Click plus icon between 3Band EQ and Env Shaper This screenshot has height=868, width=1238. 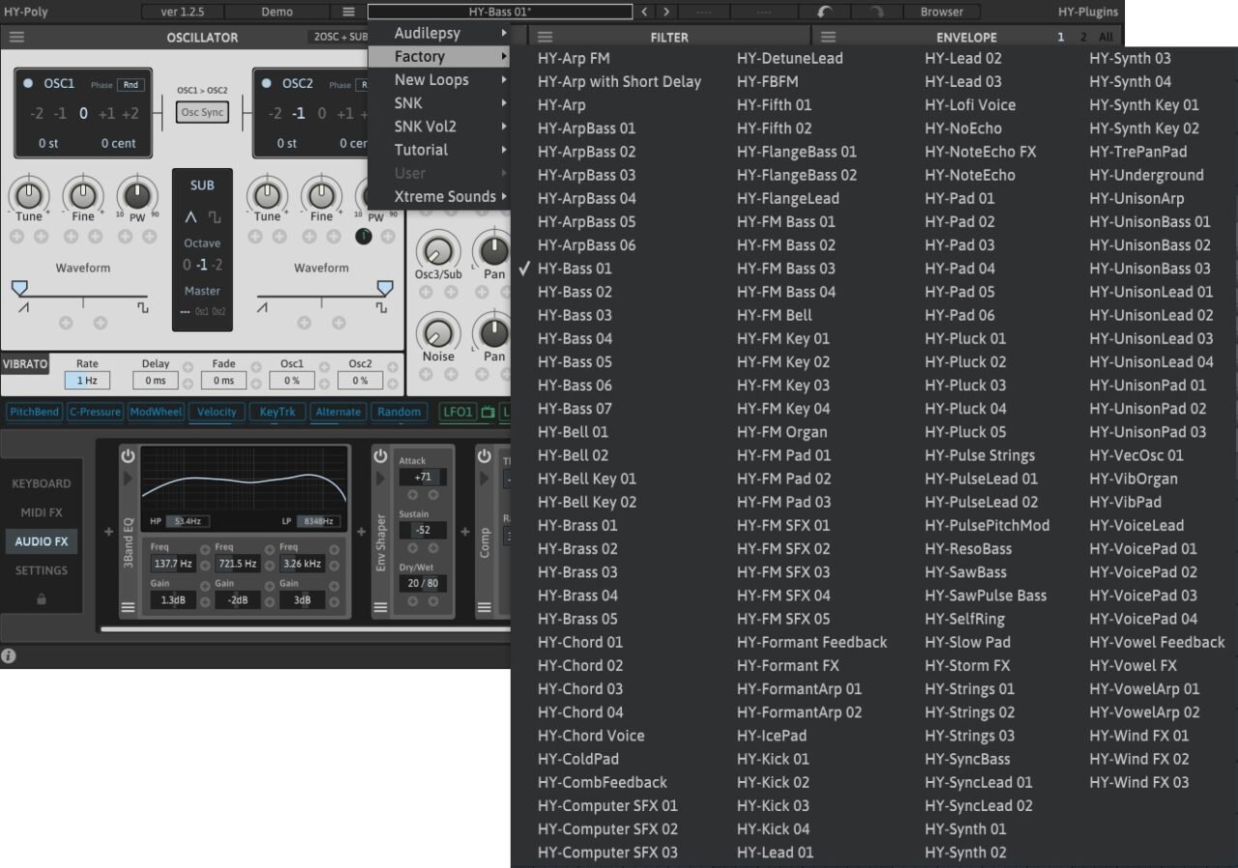362,532
